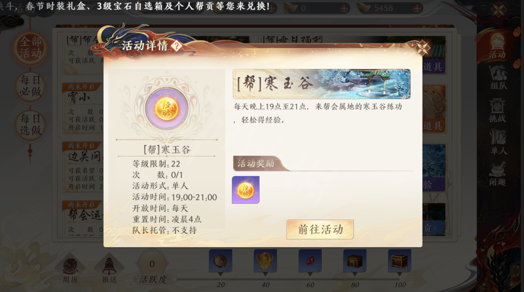
Task: Select the experience reward icon under 活动奖励
Action: coord(246,190)
